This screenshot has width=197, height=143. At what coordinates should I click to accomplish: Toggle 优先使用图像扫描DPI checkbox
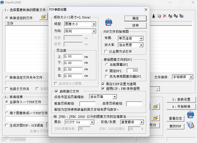coord(106,76)
